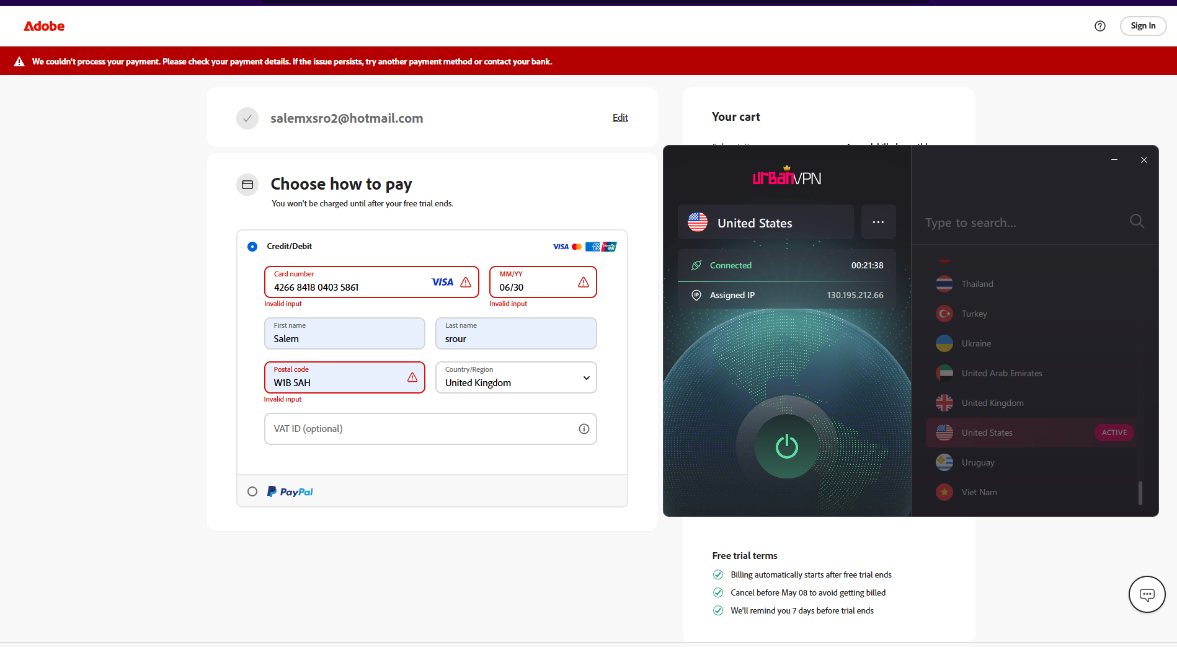Click the VPN country list scrollbar

1140,493
